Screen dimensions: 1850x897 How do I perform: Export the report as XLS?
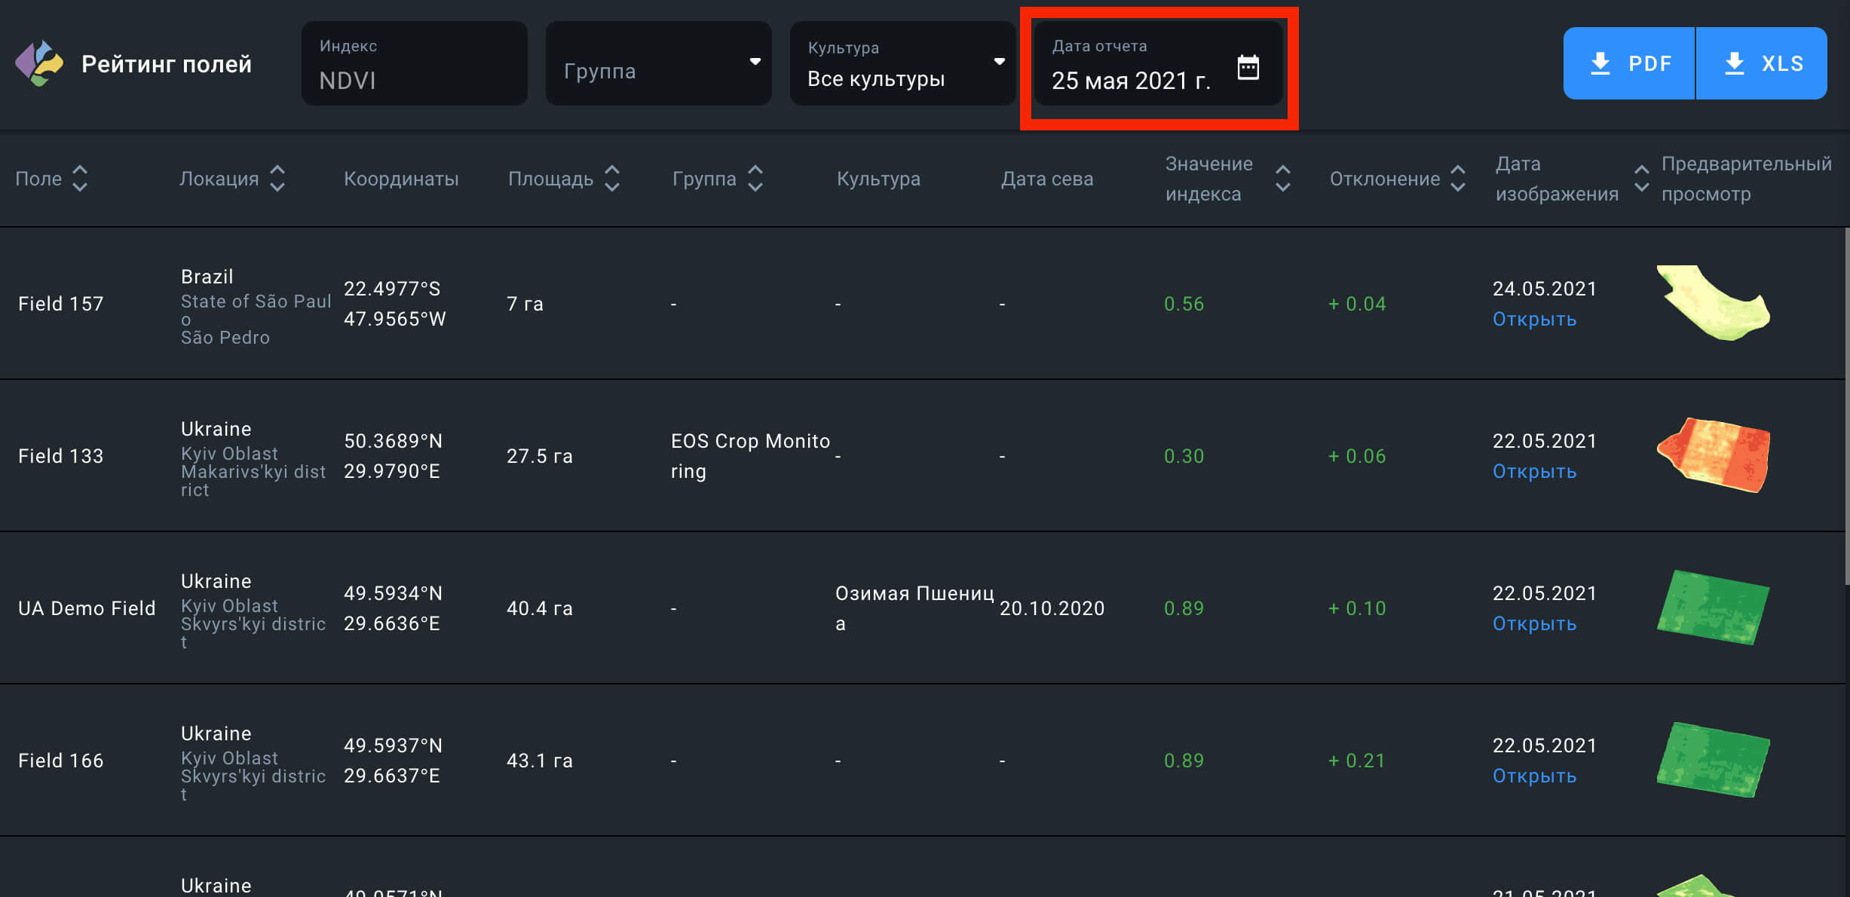(1762, 63)
